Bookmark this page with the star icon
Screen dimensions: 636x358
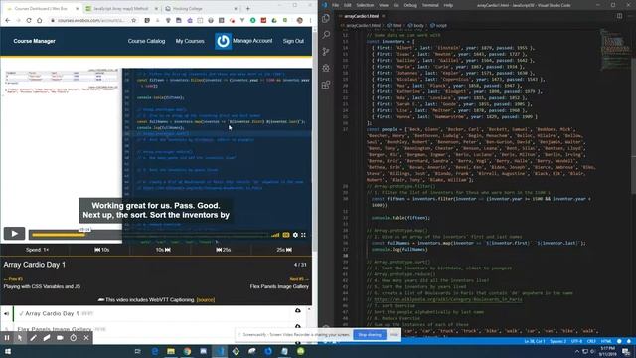[x=134, y=20]
